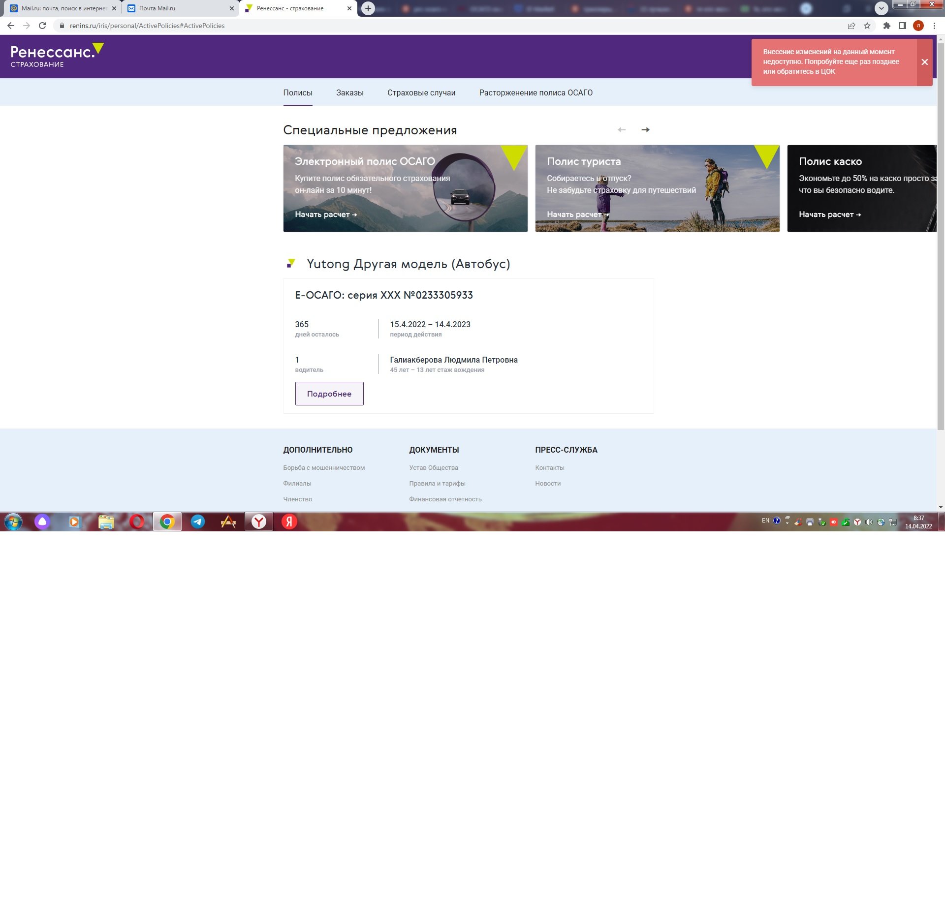Image resolution: width=945 pixels, height=921 pixels.
Task: Open Расторженение полиса ОСАГО tab
Action: [x=536, y=92]
